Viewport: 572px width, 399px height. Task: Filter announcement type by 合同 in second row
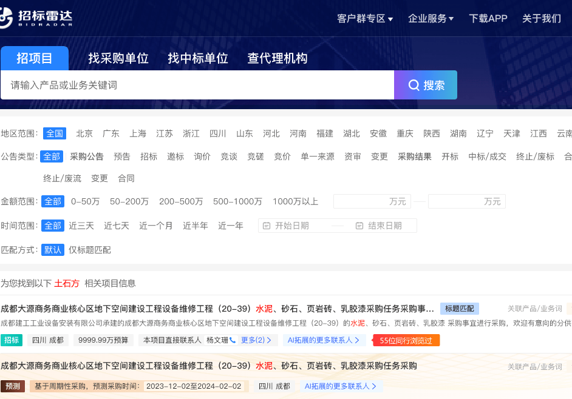click(126, 178)
